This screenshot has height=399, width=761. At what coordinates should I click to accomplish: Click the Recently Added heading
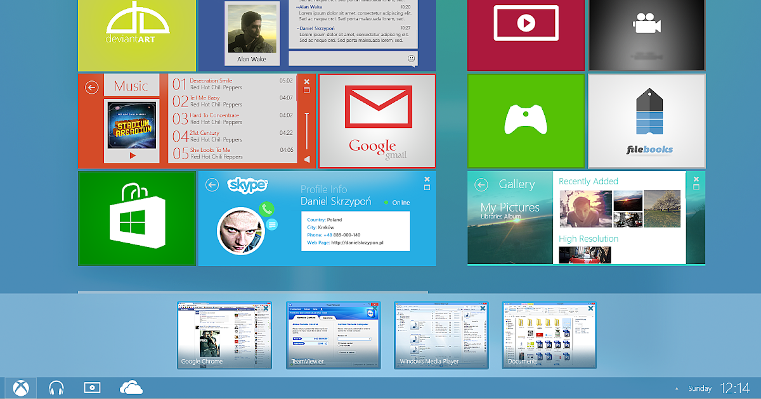tap(589, 181)
